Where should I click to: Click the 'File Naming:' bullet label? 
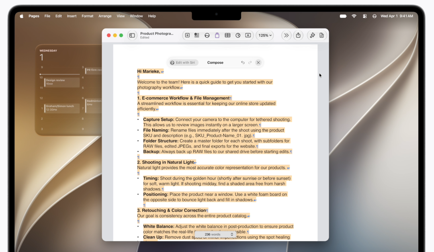click(156, 130)
